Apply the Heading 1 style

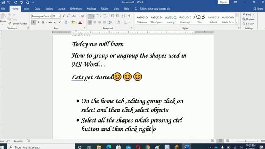point(171,19)
